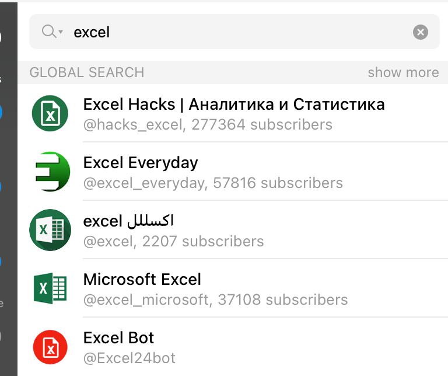Click the @hacks_excel subscribers line
The width and height of the screenshot is (448, 376).
click(x=208, y=124)
